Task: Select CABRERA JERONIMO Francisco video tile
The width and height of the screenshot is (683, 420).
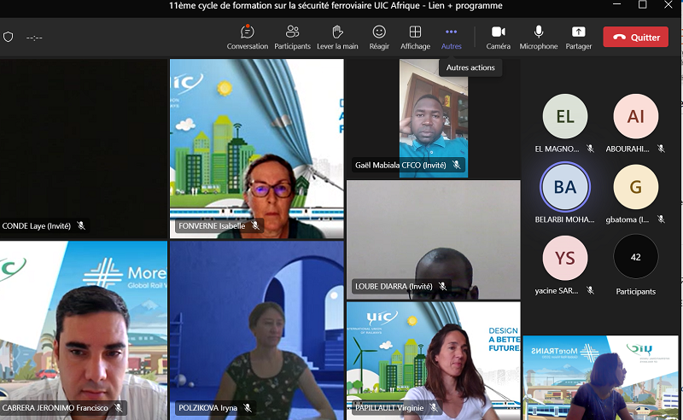Action: [84, 330]
